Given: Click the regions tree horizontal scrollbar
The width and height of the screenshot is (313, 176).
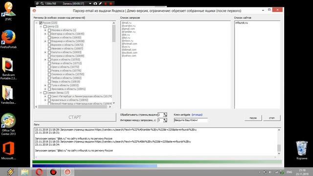Looking at the screenshot, I should point(73,107).
